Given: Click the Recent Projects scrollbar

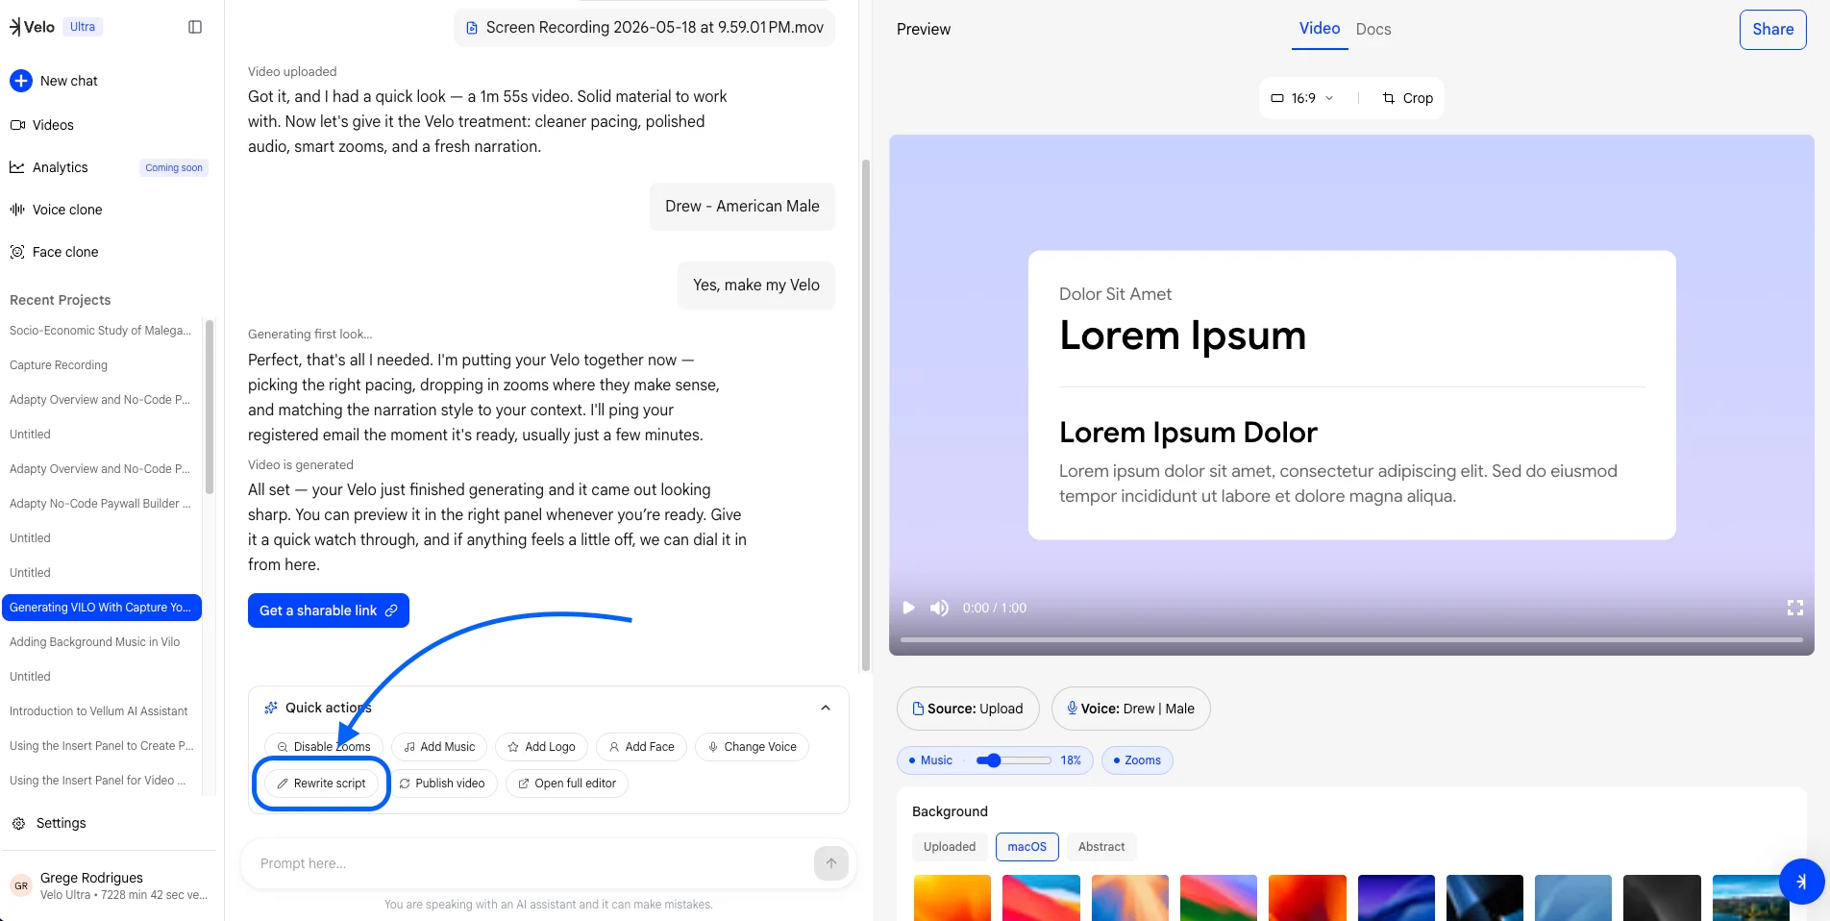Looking at the screenshot, I should tap(210, 408).
